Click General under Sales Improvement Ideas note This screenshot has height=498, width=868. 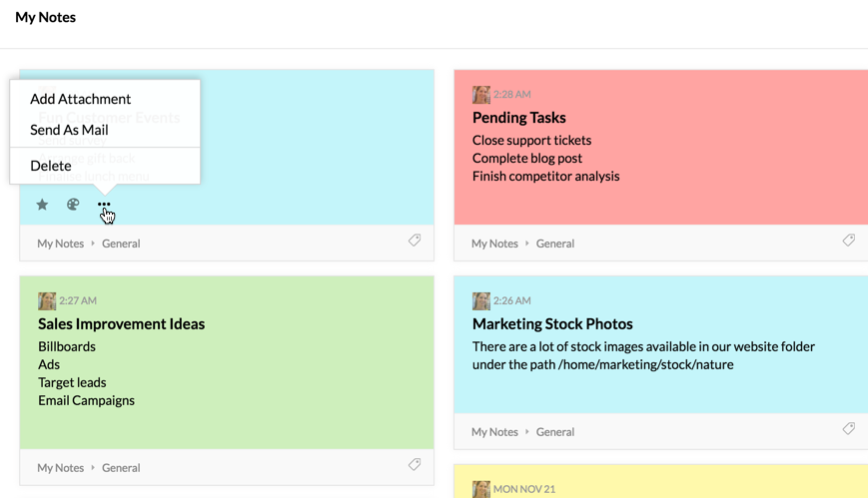pos(121,468)
